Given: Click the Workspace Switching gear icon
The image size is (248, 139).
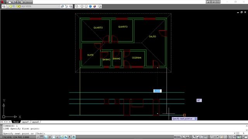Looking at the screenshot, I should pos(230,137).
